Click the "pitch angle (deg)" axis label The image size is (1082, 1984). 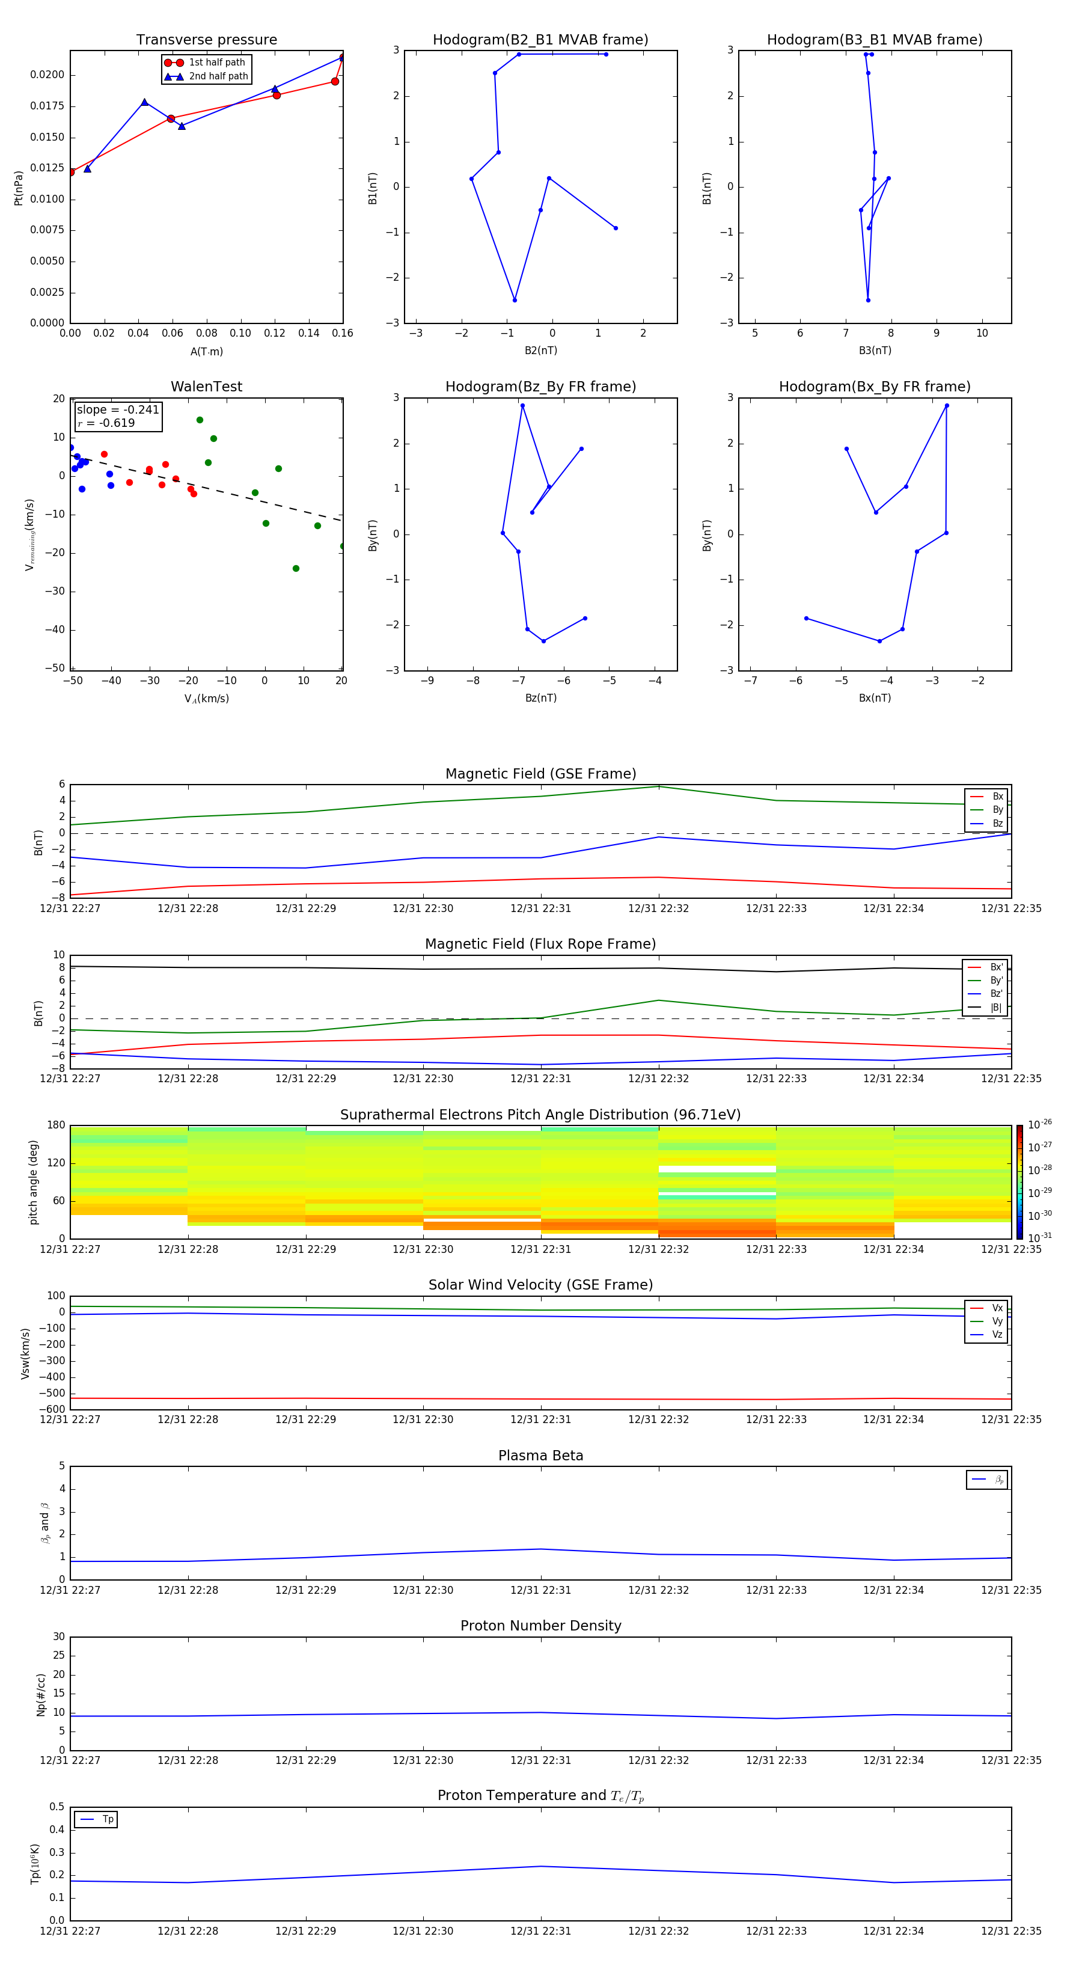[x=33, y=1182]
